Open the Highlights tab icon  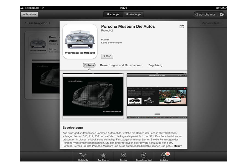point(83,155)
